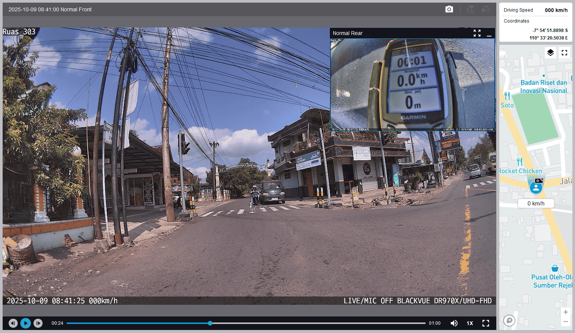Viewport: 575px width, 333px height.
Task: Step back to the previous frame
Action: point(13,323)
